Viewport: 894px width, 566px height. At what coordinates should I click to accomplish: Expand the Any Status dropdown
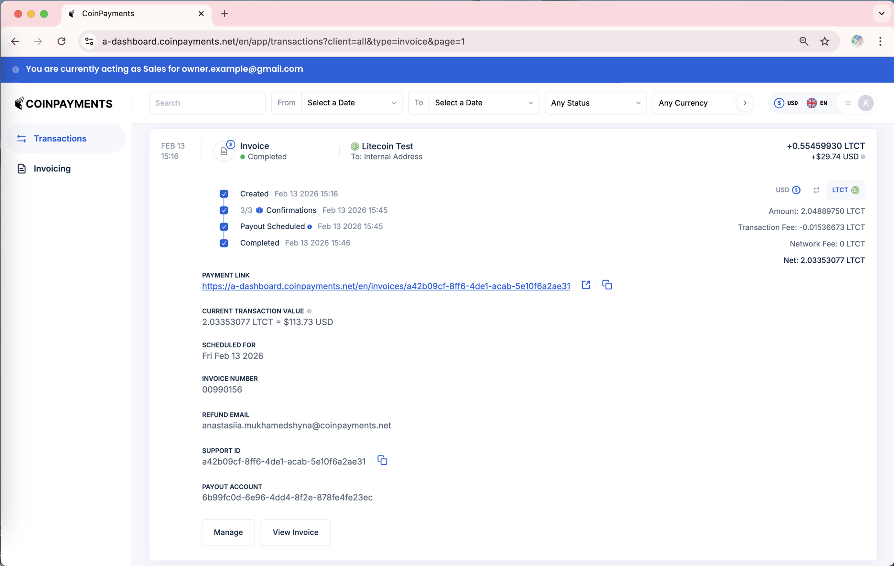595,103
